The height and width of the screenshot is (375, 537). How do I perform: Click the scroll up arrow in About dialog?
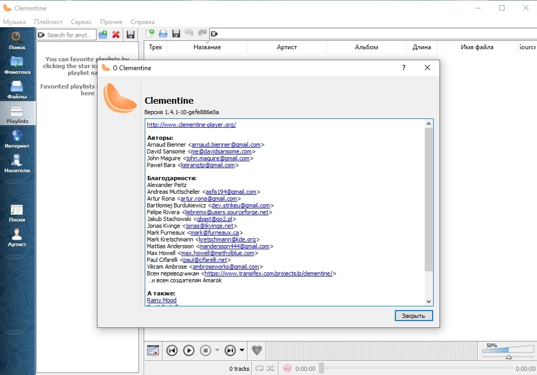point(428,124)
